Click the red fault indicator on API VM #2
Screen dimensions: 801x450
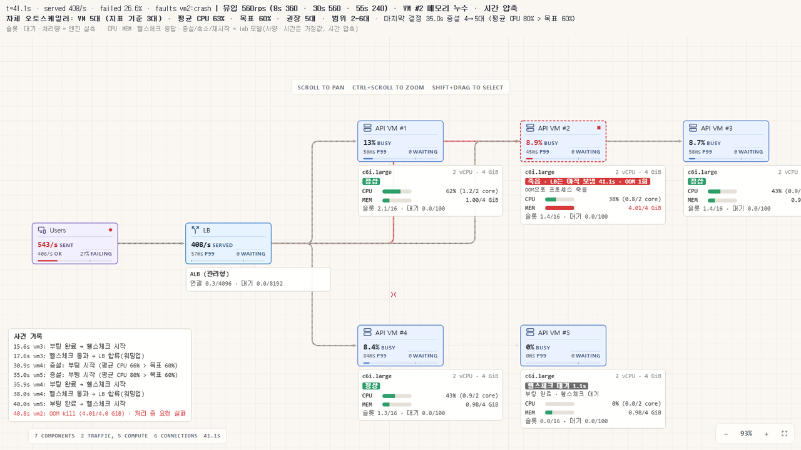tap(599, 127)
